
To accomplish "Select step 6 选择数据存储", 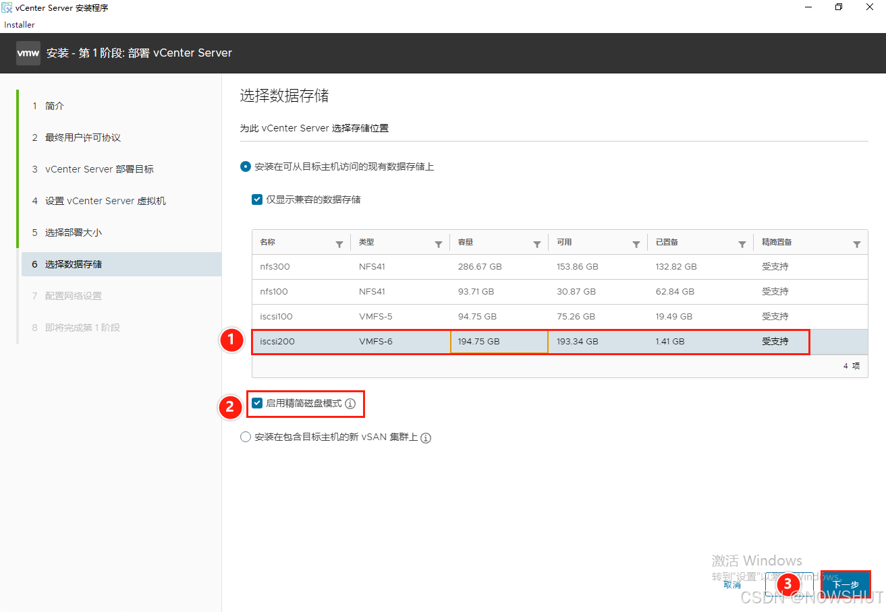I will pyautogui.click(x=120, y=264).
